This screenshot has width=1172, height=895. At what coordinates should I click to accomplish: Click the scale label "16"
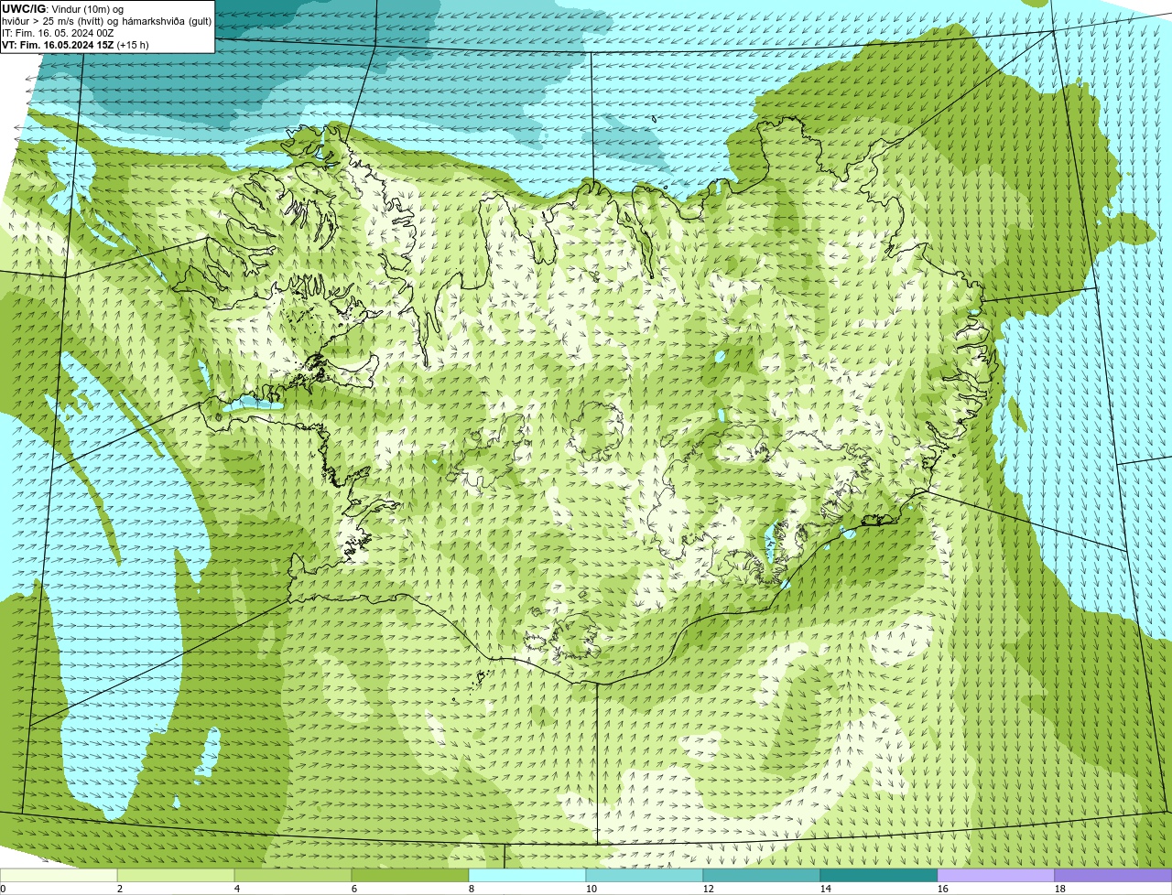(x=943, y=889)
